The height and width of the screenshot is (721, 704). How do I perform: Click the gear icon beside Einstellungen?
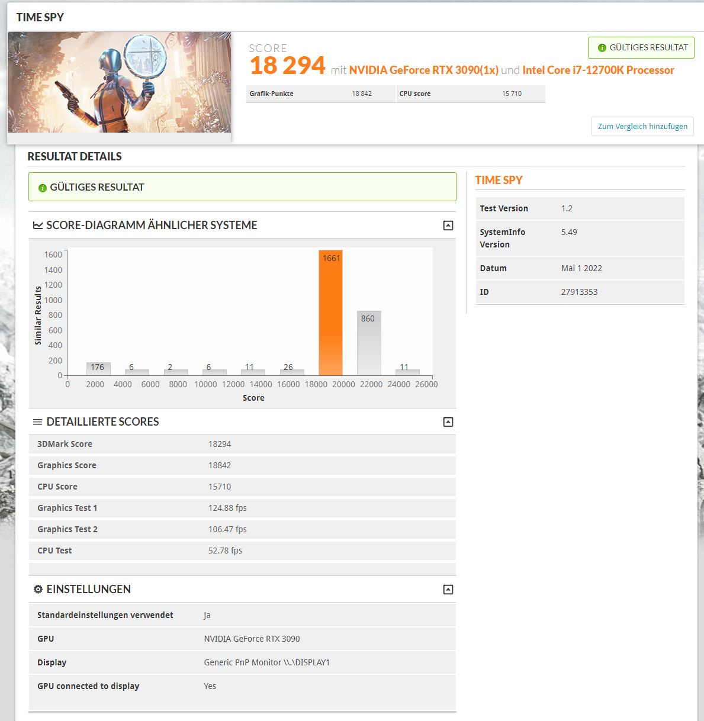[x=38, y=590]
